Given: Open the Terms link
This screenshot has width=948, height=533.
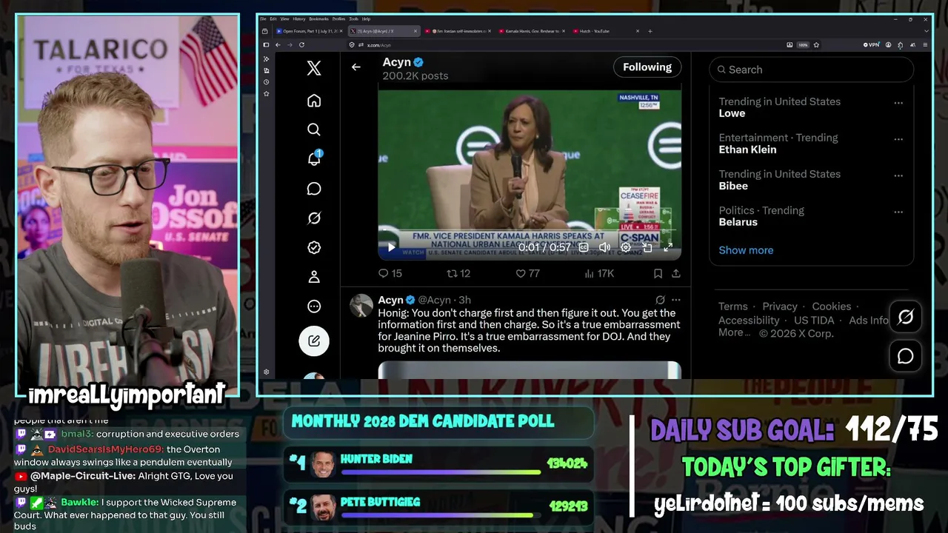Looking at the screenshot, I should [x=732, y=306].
